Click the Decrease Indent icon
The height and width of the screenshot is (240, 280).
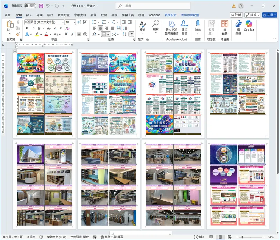point(124,22)
